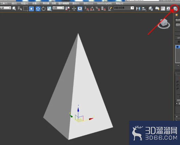180x145 pixels.
Task: Open the 动画 menu
Action: (54, 3)
